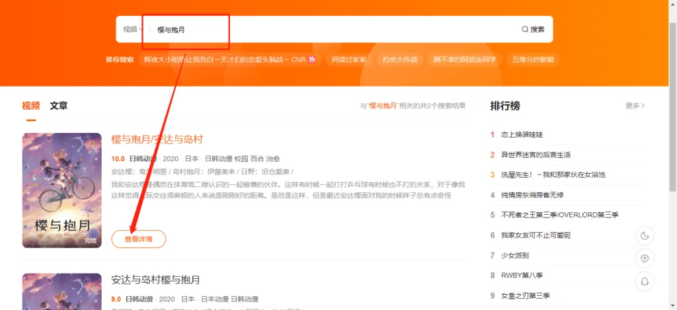
Task: Open the title 安达与岛村樱与抱月
Action: (x=156, y=280)
